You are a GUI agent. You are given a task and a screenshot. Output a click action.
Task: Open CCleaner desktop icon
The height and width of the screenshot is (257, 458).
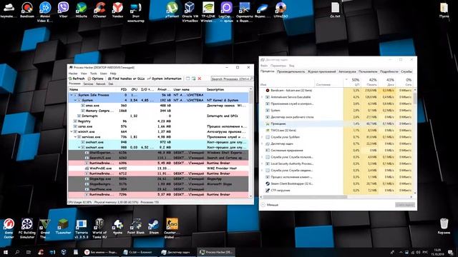click(99, 10)
